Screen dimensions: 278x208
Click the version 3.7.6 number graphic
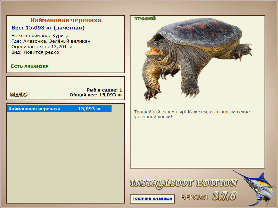pyautogui.click(x=224, y=196)
